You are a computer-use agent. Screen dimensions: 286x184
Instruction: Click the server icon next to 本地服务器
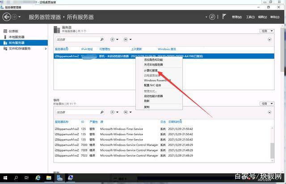coord(5,37)
